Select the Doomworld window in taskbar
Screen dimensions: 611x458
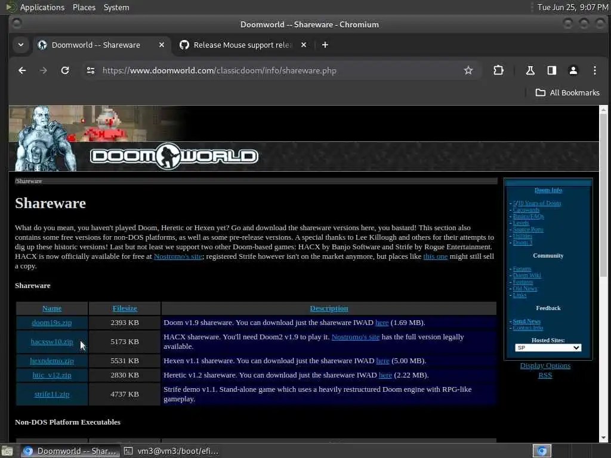(x=70, y=451)
